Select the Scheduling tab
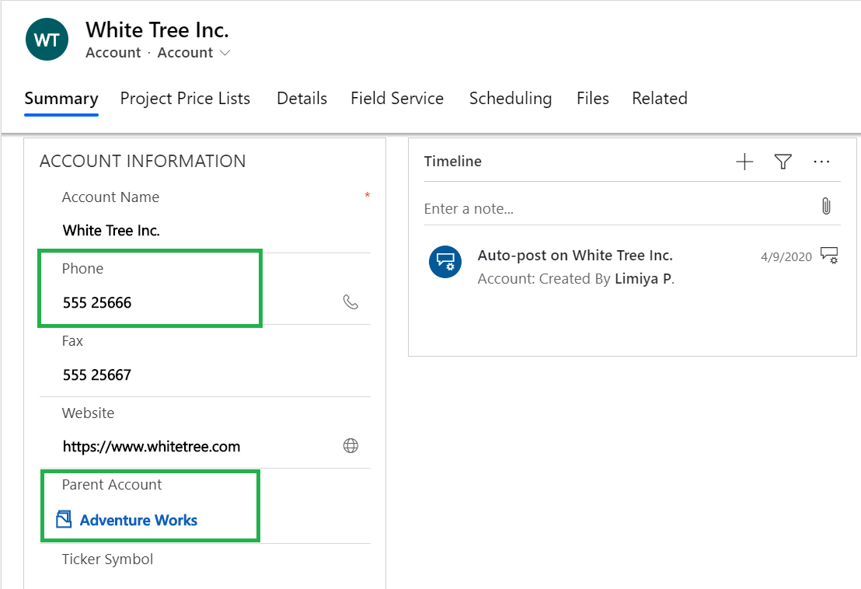 coord(511,99)
